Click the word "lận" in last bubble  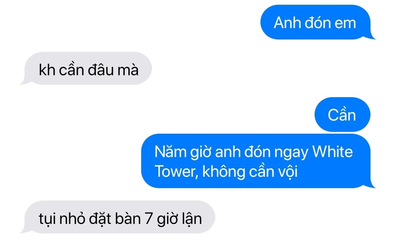pos(191,218)
